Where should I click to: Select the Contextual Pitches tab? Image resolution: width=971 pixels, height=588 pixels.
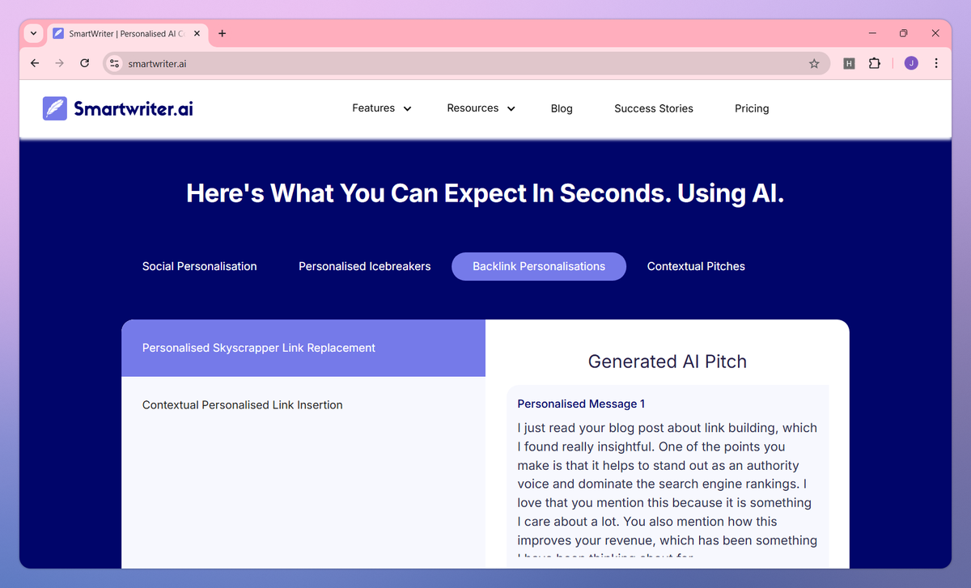tap(696, 266)
